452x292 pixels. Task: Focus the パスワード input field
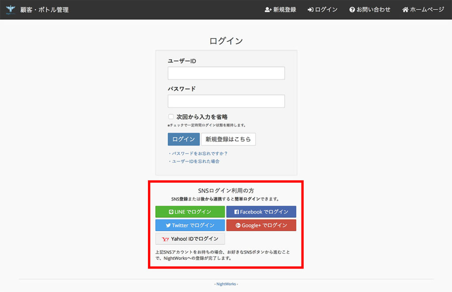[x=226, y=101]
